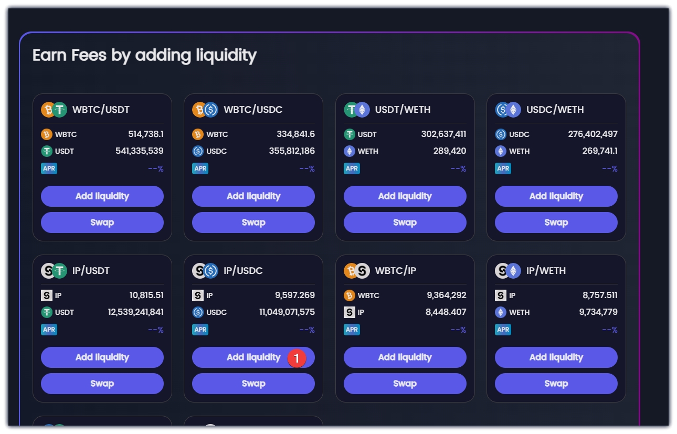Add liquidity to USDC/WETH pool
The height and width of the screenshot is (434, 677).
coord(556,196)
